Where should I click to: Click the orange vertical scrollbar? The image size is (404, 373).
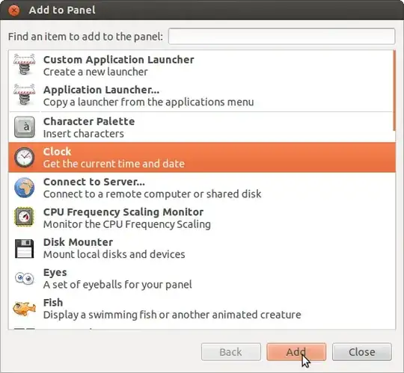394,90
